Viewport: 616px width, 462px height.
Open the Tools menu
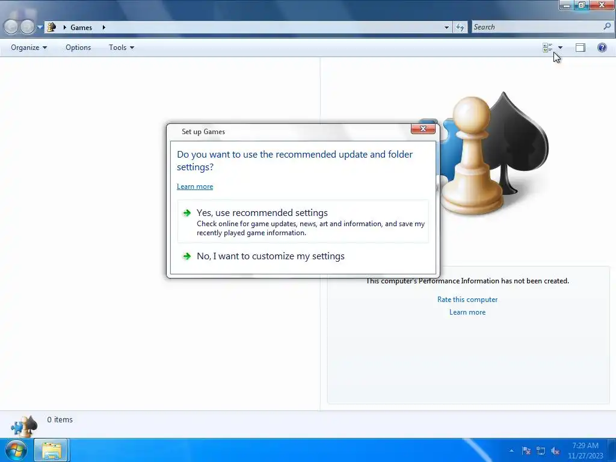(122, 48)
